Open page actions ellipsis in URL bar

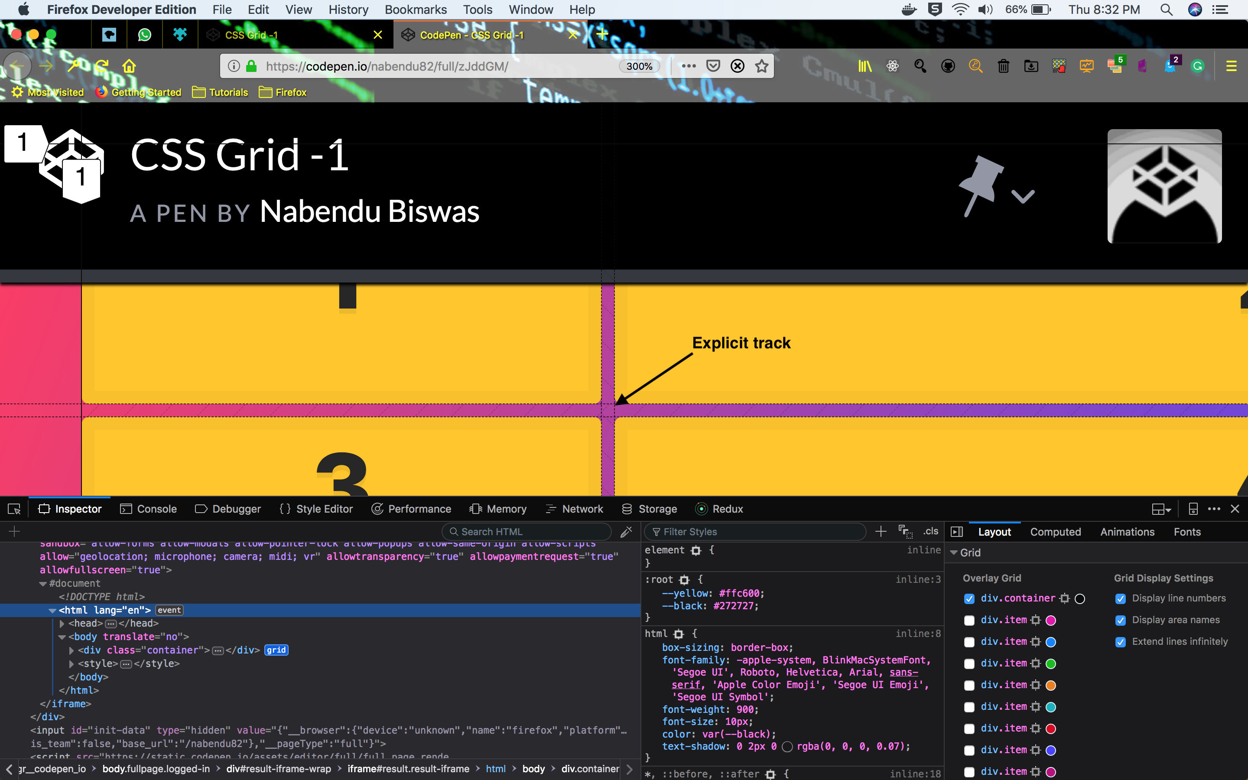pyautogui.click(x=689, y=66)
